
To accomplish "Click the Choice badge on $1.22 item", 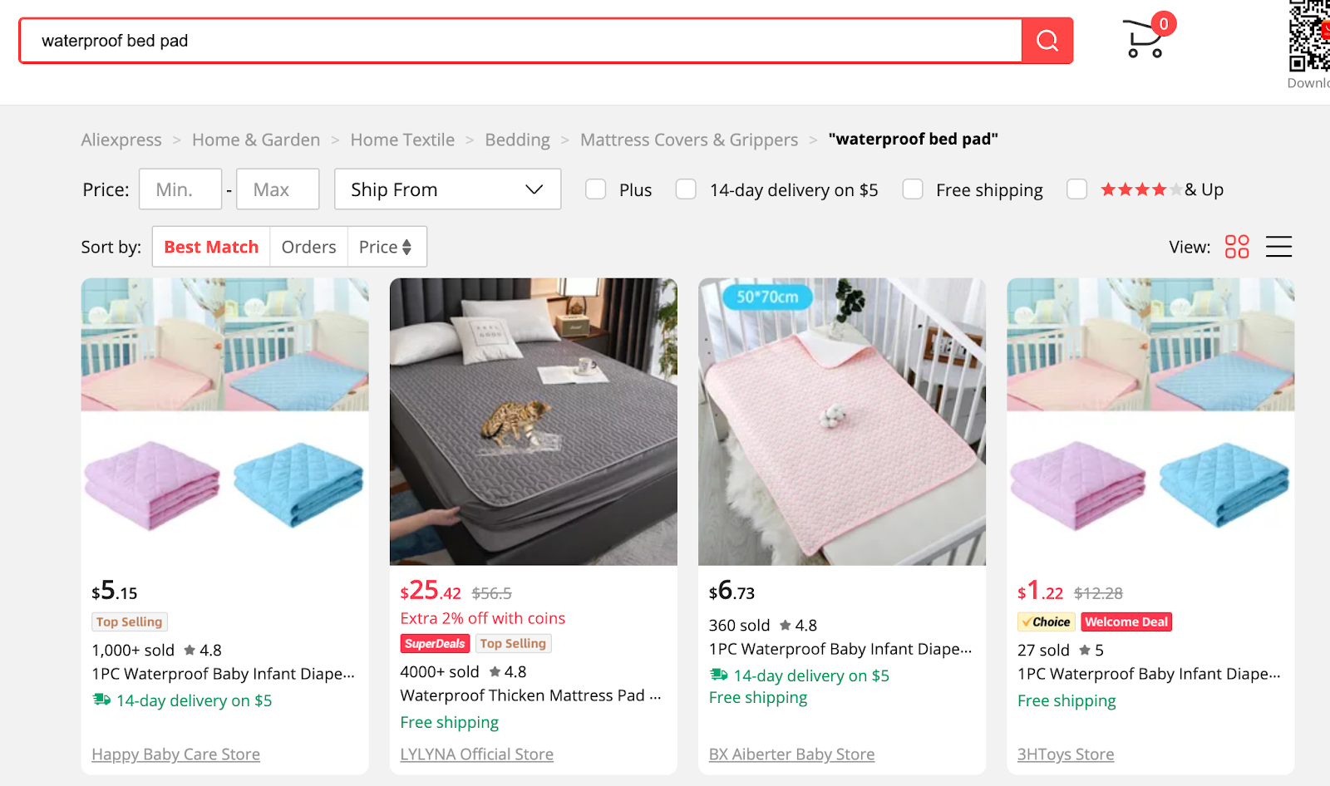I will [x=1046, y=621].
